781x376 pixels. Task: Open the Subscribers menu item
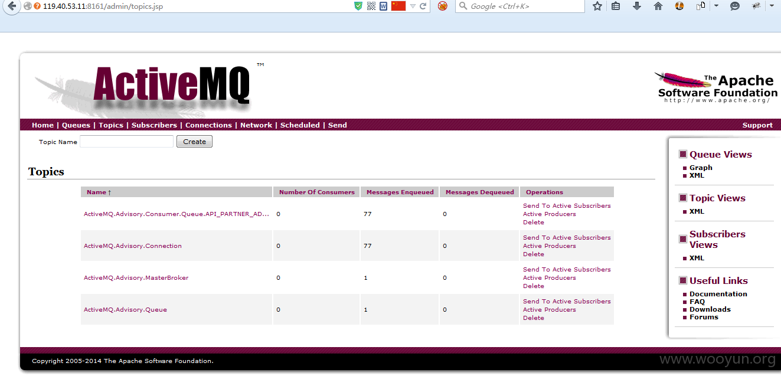click(x=154, y=125)
